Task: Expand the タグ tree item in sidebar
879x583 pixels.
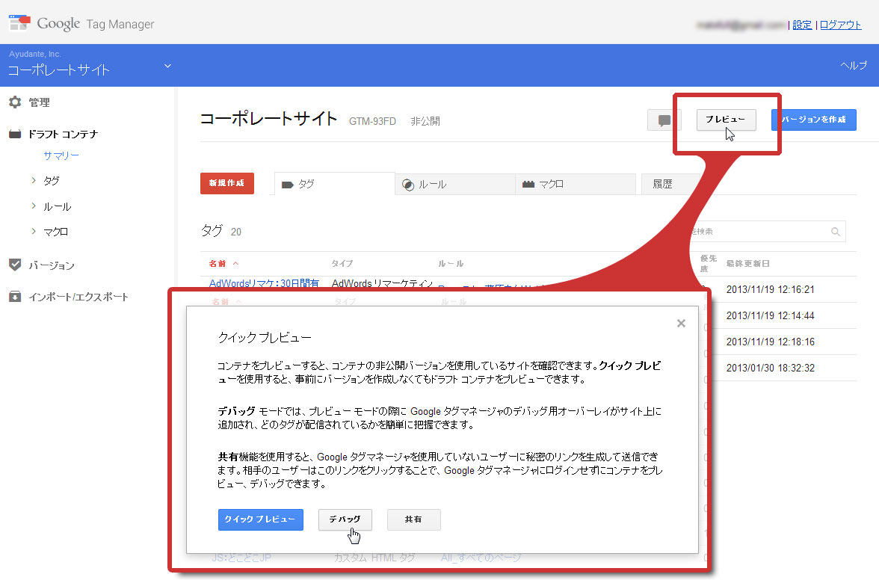Action: [x=33, y=181]
